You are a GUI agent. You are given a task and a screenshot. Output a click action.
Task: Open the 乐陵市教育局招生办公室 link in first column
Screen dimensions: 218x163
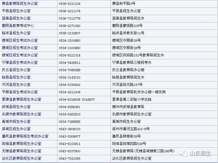(x=21, y=114)
